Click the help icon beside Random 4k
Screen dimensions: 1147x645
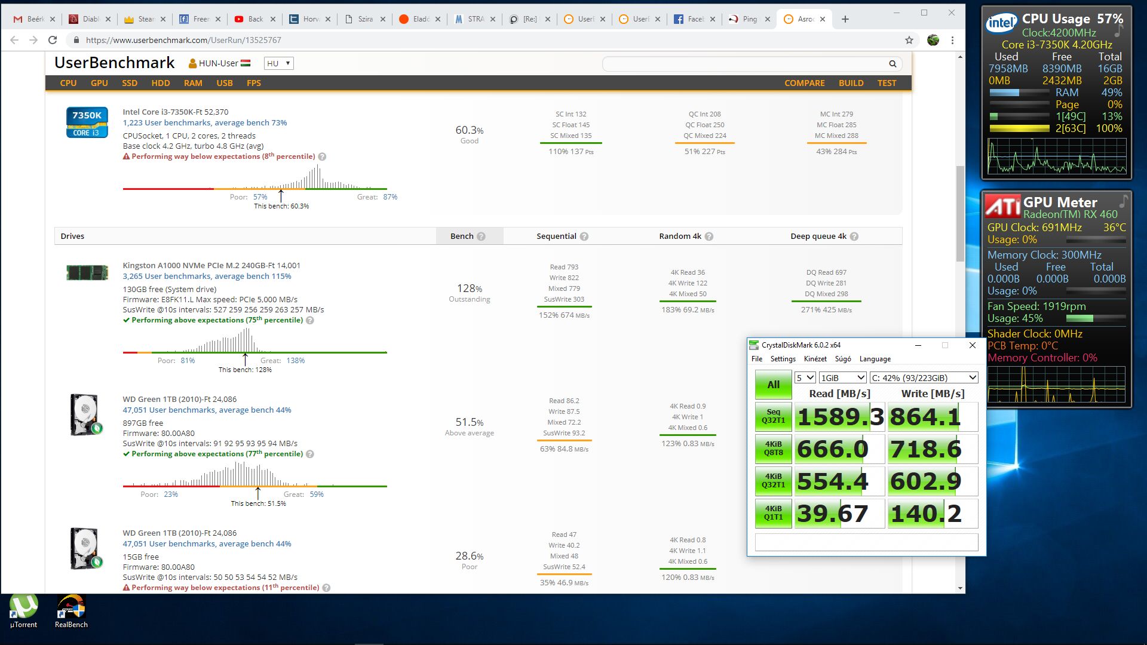pyautogui.click(x=709, y=236)
